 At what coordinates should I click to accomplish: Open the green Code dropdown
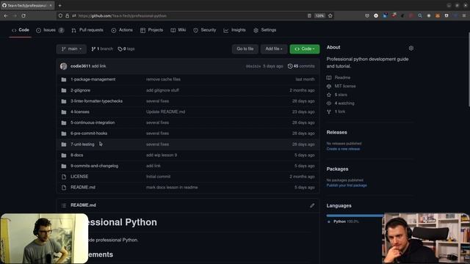tap(305, 49)
